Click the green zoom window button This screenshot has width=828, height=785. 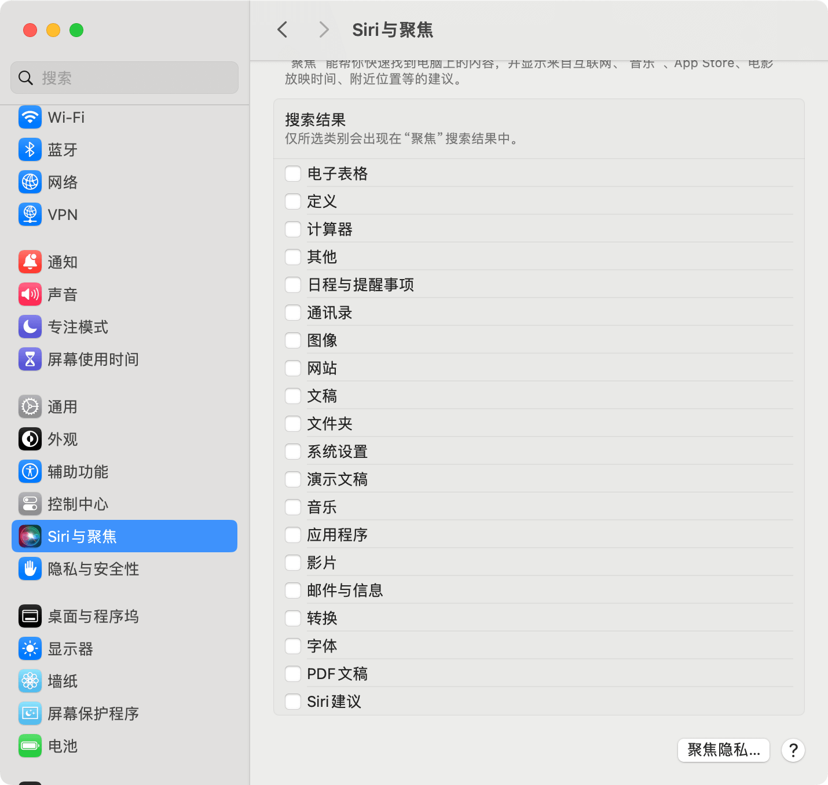coord(76,30)
